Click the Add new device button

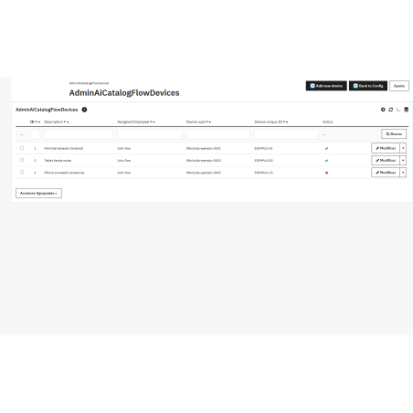(x=326, y=86)
